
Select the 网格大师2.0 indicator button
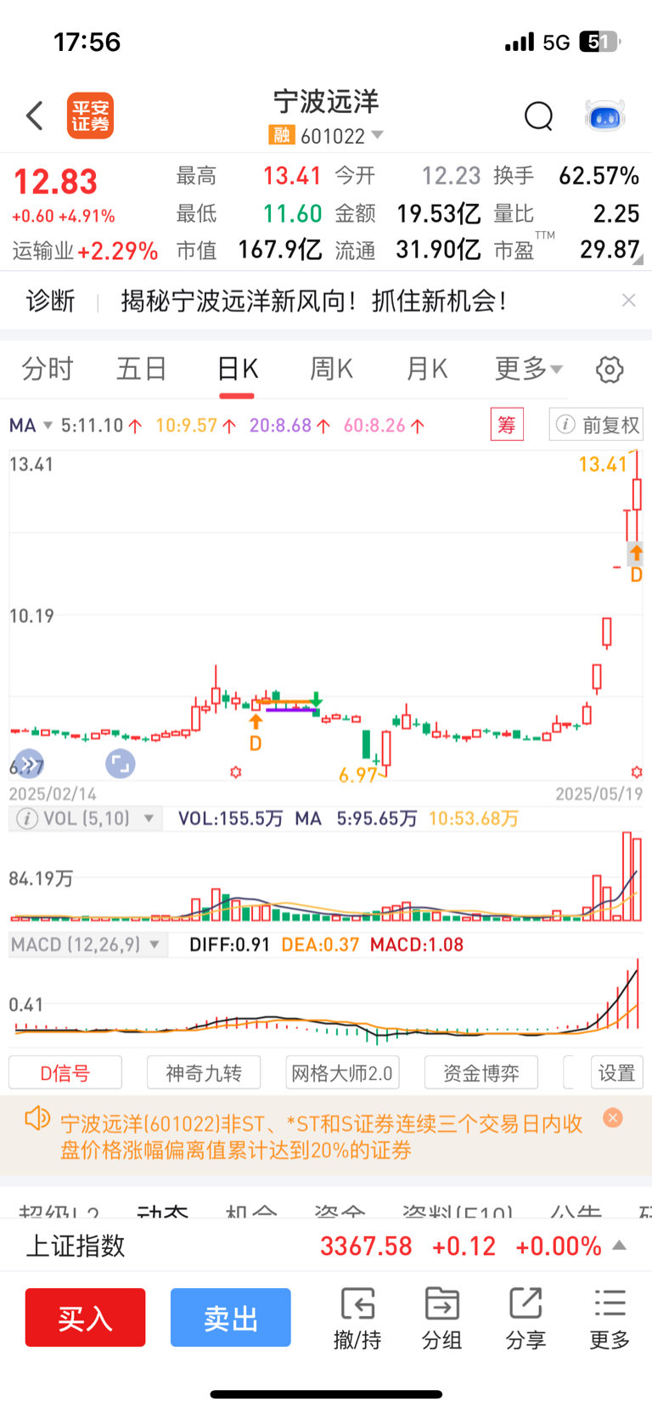pyautogui.click(x=342, y=1073)
